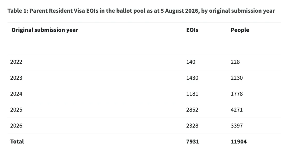This screenshot has width=281, height=153.
Task: Select the 2026 row year cell
Action: point(16,126)
